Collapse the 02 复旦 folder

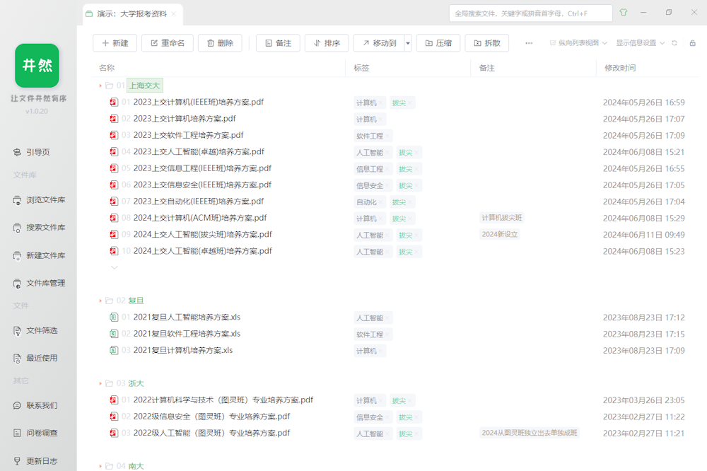tap(100, 301)
